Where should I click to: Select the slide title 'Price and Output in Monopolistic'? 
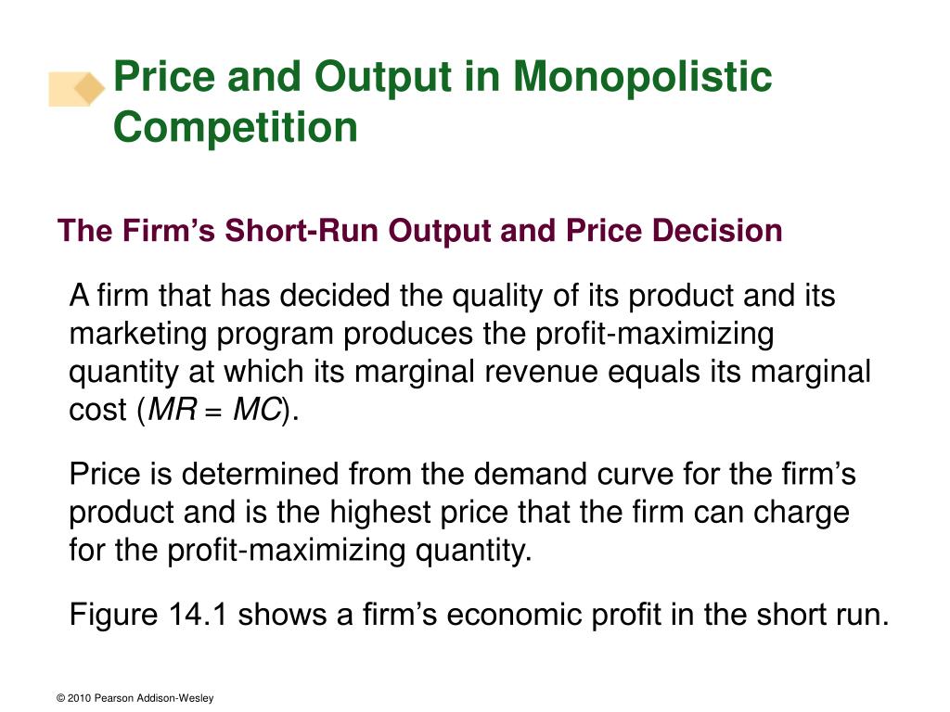pos(443,77)
